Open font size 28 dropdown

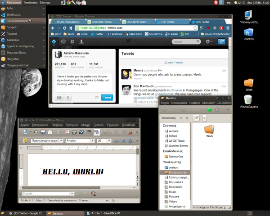109,140
